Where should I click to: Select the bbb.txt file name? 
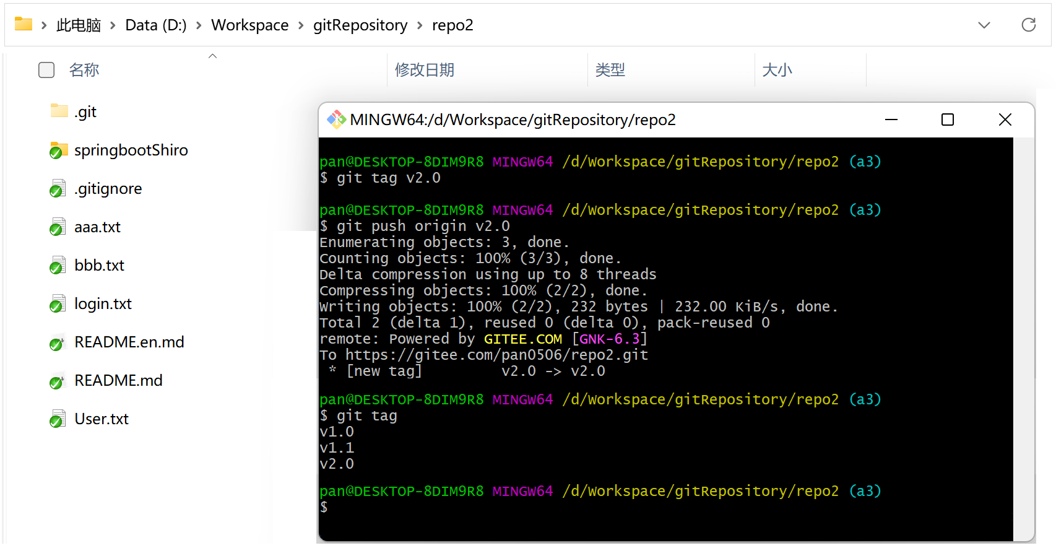(99, 266)
